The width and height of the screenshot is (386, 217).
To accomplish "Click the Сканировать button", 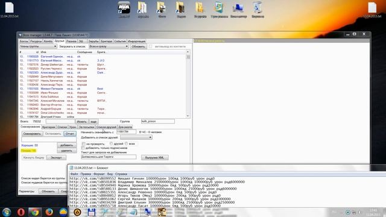I will tap(32, 134).
